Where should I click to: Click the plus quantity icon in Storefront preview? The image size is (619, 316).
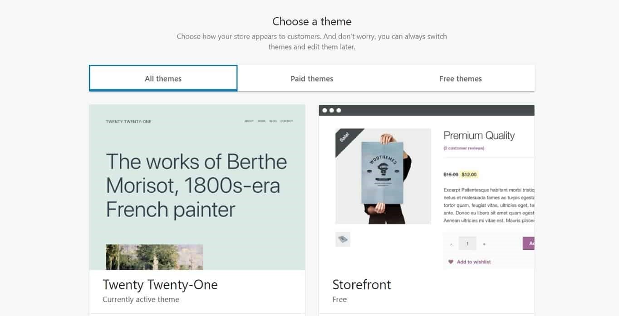(x=484, y=244)
